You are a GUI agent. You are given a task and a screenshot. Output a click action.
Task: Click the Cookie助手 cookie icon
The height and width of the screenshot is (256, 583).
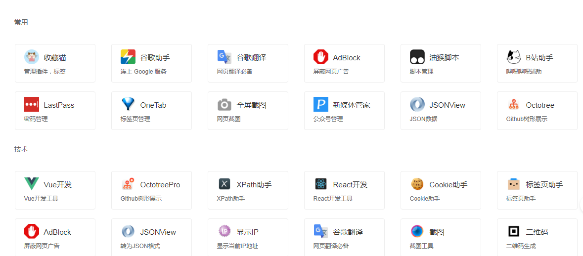(x=417, y=184)
